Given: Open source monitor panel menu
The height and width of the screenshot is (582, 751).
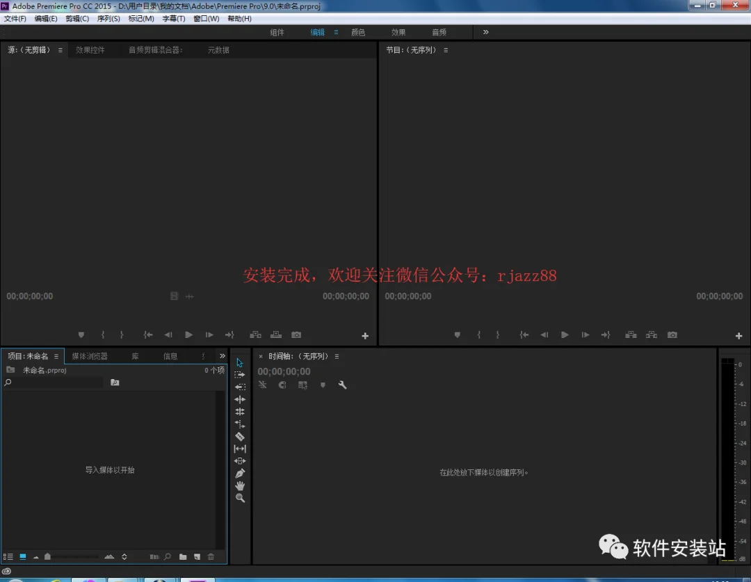Looking at the screenshot, I should pyautogui.click(x=60, y=50).
